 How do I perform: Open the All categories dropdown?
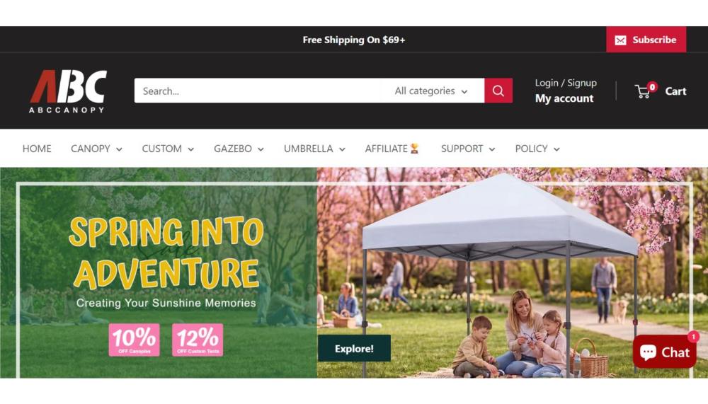click(x=430, y=91)
